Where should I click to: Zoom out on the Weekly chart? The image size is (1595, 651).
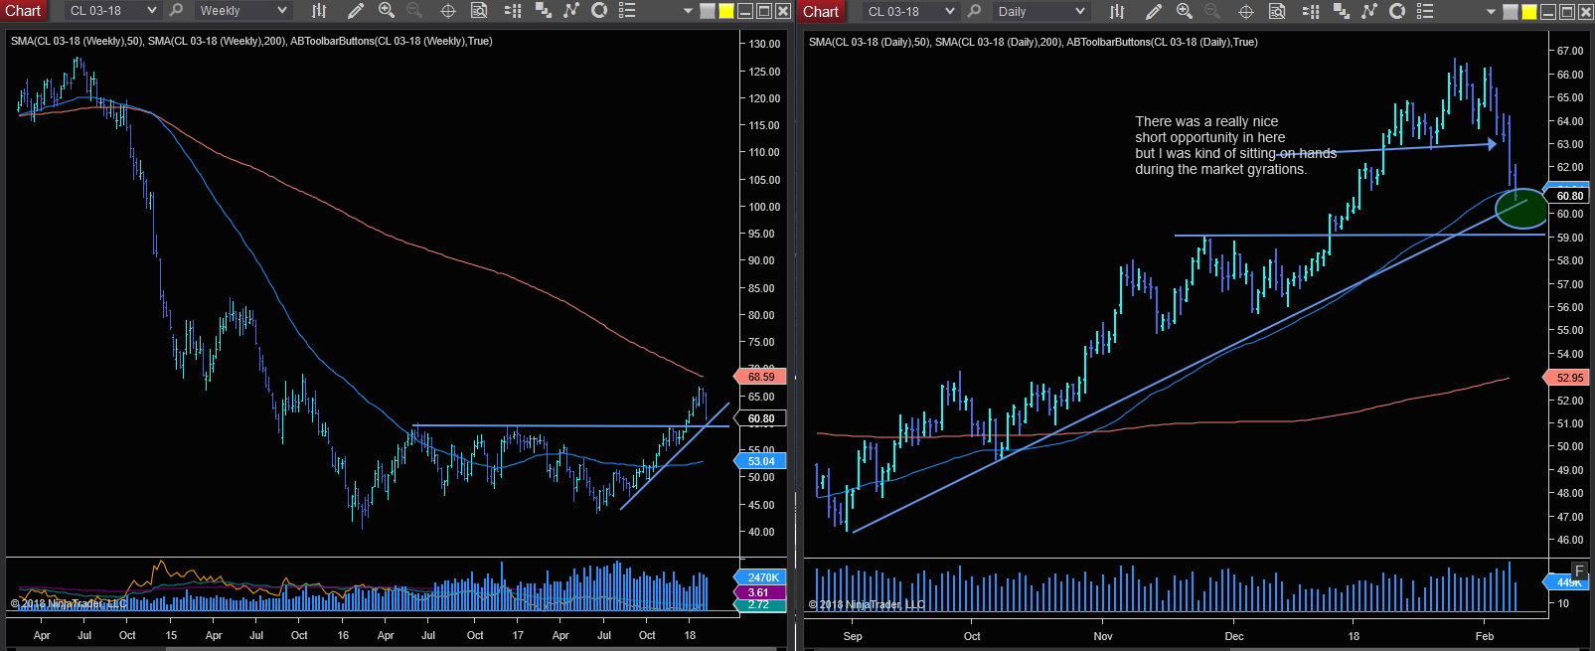414,11
